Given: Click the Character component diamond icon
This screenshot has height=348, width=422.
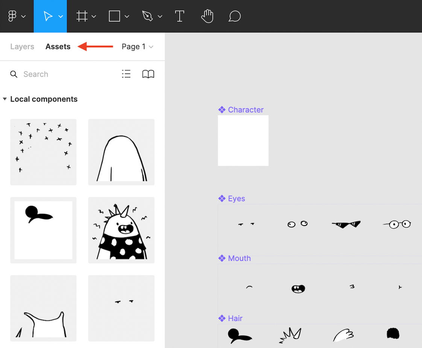Looking at the screenshot, I should [x=222, y=110].
